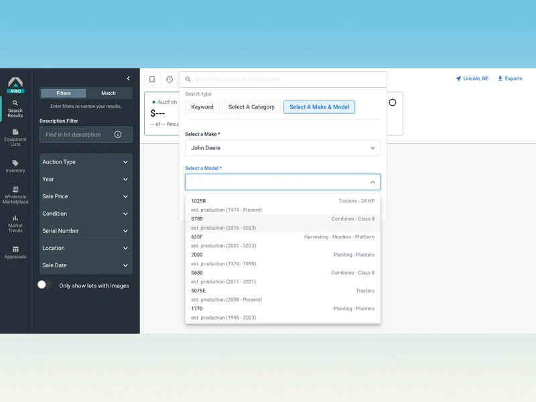Click the Exports download icon
The width and height of the screenshot is (536, 402).
500,78
